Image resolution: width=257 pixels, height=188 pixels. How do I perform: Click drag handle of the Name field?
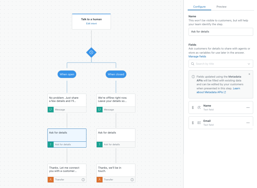coord(193,107)
